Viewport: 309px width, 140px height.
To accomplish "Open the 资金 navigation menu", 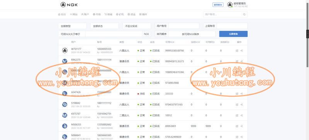I will coord(131,14).
